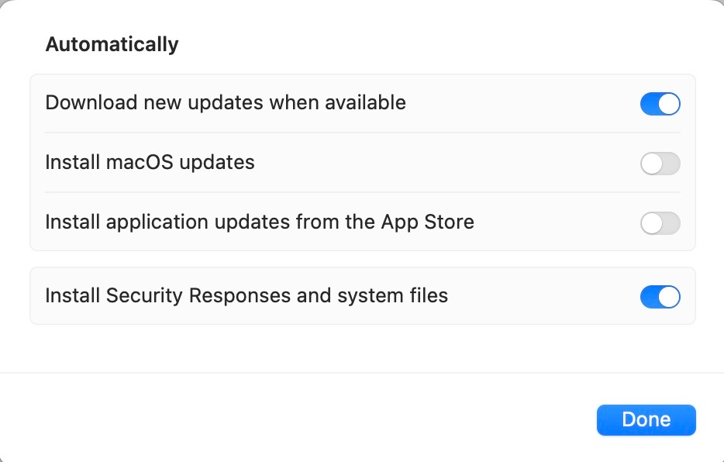This screenshot has width=724, height=462.
Task: Click the blue track of Security Responses switch
Action: [649, 296]
